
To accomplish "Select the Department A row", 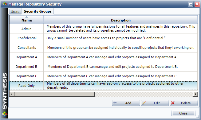I will 104,57.
